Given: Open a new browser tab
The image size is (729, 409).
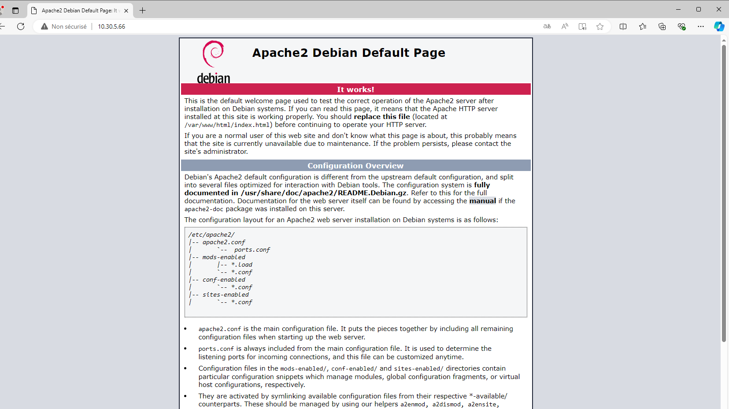Looking at the screenshot, I should pyautogui.click(x=142, y=10).
